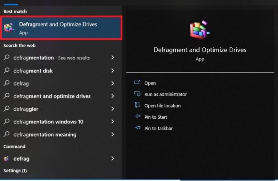Run the defrag command entry text

[x=21, y=159]
